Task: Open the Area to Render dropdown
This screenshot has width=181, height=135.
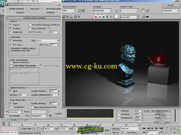Action: pos(69,11)
